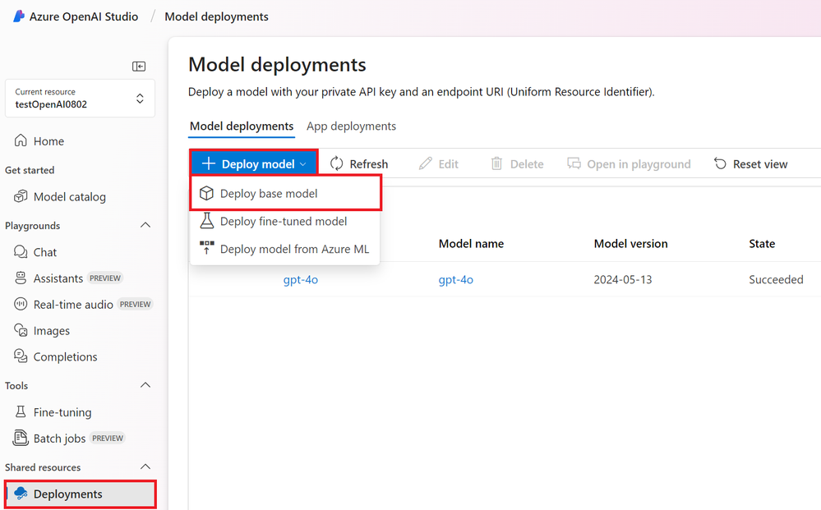
Task: Click the 2024-05-13 model version cell
Action: pyautogui.click(x=623, y=279)
